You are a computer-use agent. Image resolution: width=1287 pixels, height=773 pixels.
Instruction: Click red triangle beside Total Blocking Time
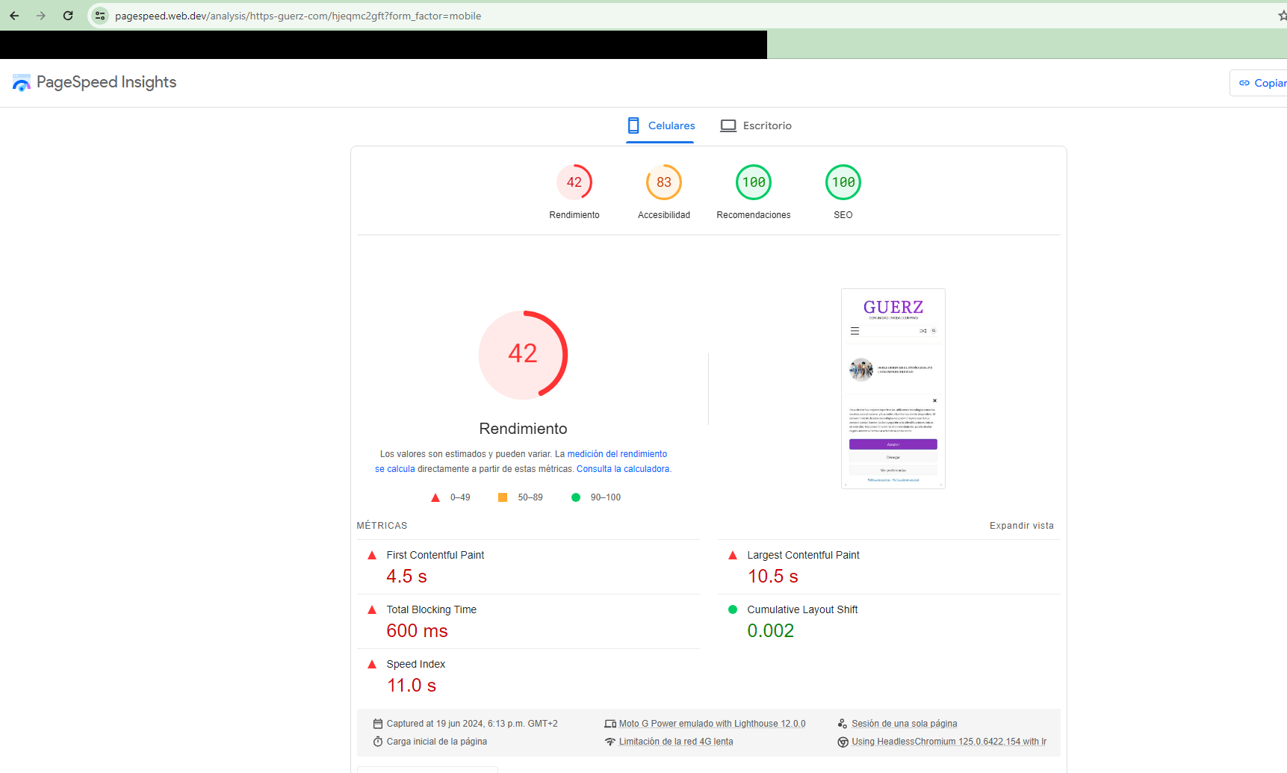pos(372,609)
